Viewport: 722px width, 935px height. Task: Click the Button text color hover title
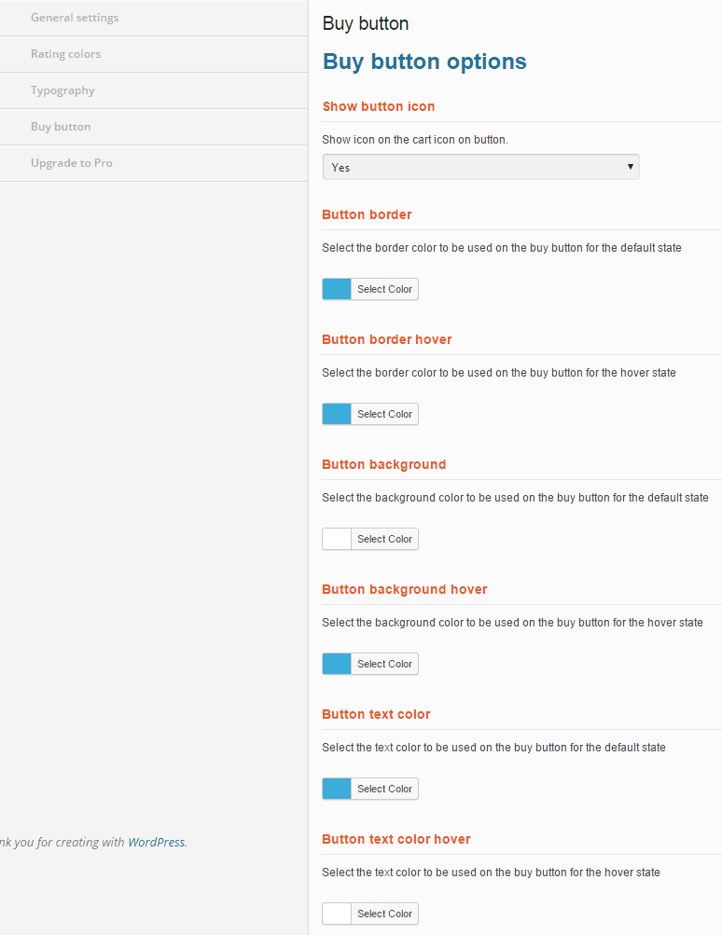[396, 839]
